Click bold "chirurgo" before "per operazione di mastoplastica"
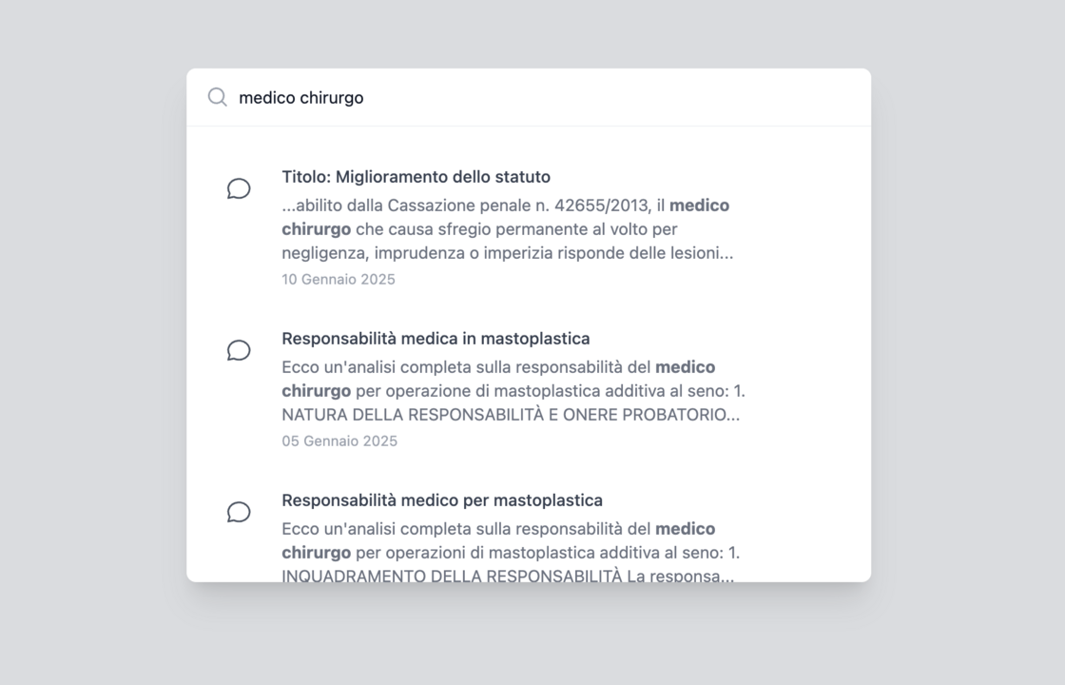Viewport: 1065px width, 685px height. [x=317, y=391]
